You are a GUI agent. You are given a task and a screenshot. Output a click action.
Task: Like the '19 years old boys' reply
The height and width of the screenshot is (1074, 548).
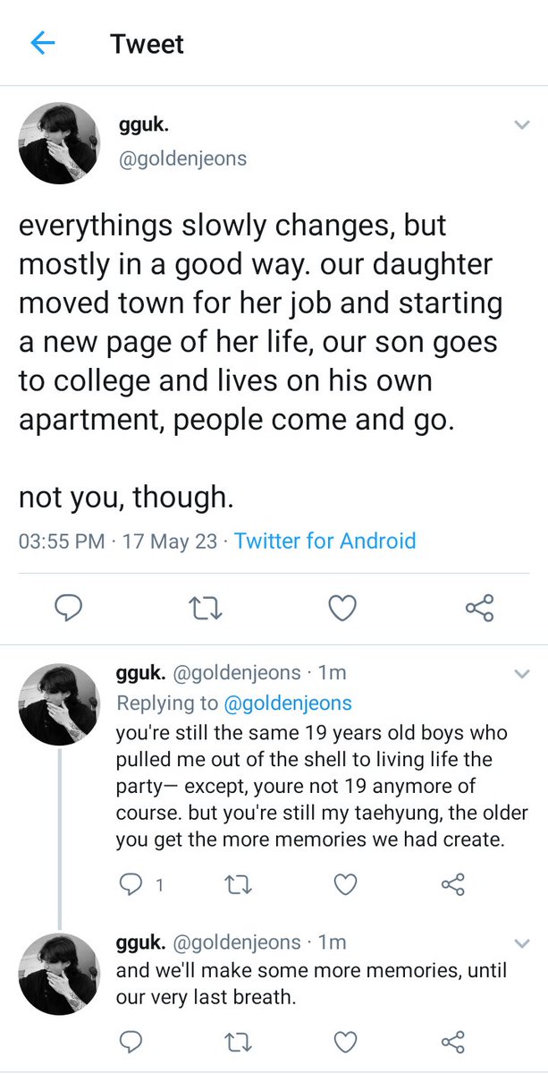pyautogui.click(x=345, y=885)
